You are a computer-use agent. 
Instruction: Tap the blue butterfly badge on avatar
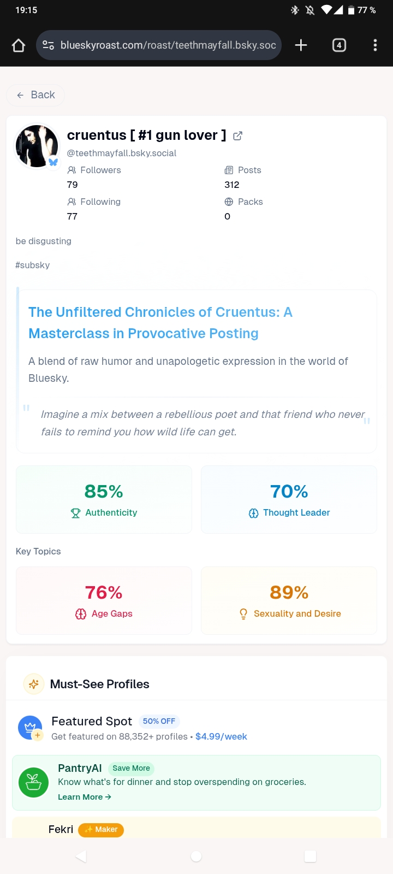click(x=53, y=162)
